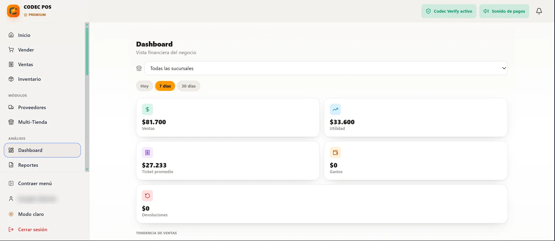Click the Inicio home icon
555x241 pixels.
pyautogui.click(x=11, y=35)
